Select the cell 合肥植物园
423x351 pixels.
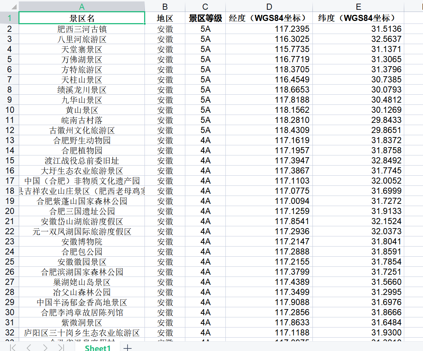coord(82,150)
